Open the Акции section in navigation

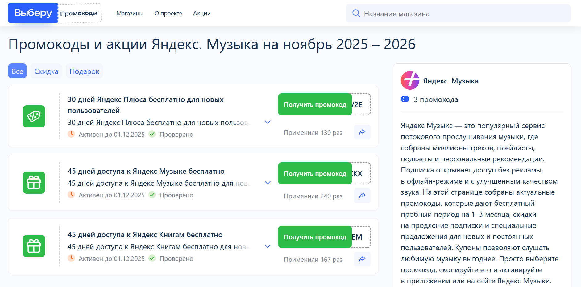(201, 13)
